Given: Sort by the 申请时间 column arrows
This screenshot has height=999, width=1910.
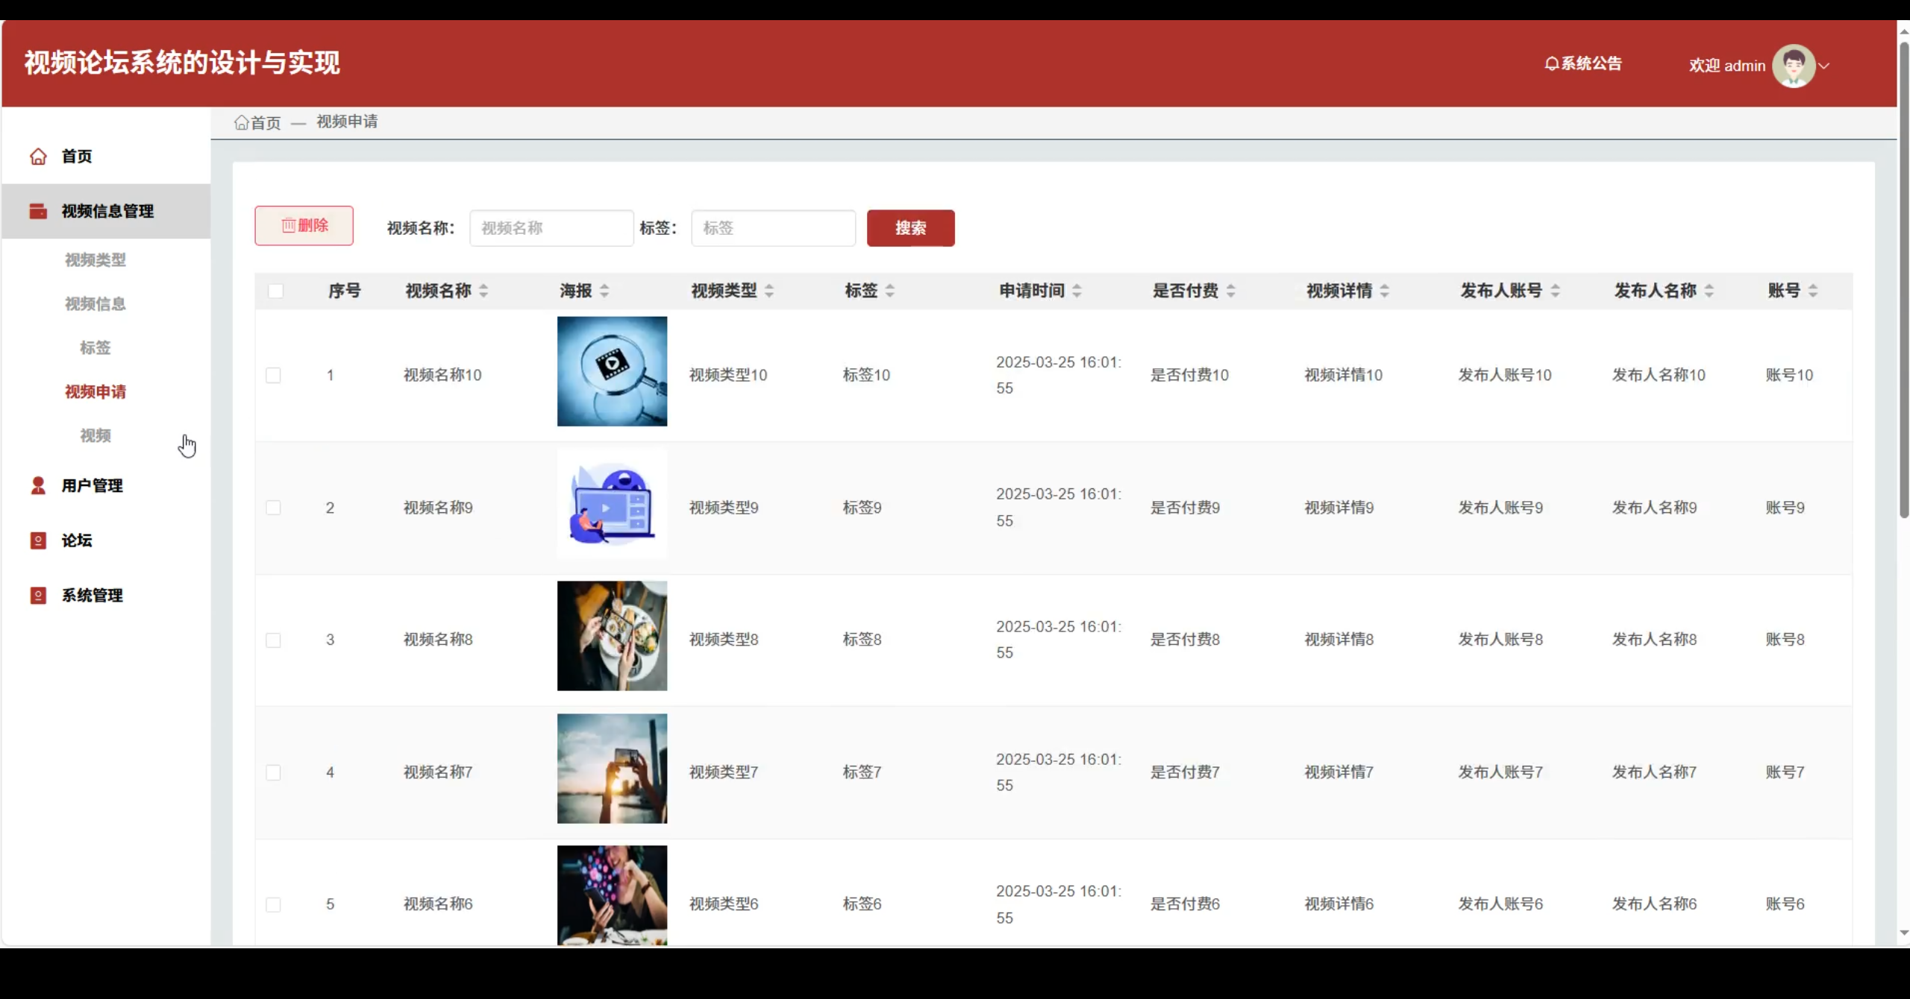Looking at the screenshot, I should click(1077, 291).
